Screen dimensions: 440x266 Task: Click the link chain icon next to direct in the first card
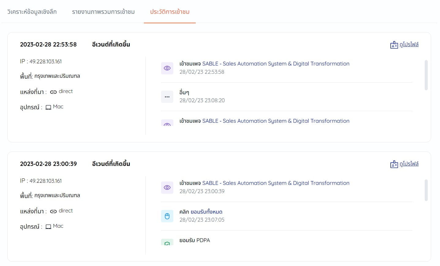[53, 91]
